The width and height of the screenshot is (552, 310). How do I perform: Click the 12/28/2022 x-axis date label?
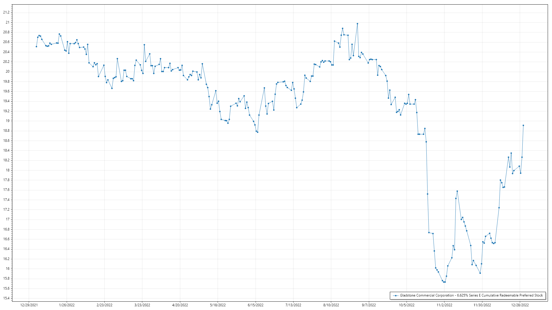click(x=520, y=305)
